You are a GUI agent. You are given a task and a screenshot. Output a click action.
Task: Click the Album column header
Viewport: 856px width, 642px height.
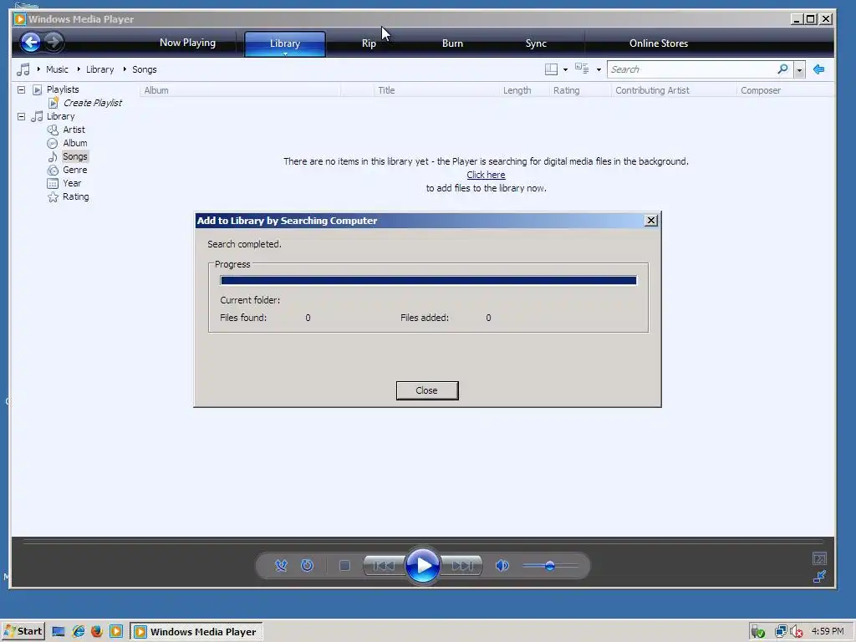(x=240, y=90)
